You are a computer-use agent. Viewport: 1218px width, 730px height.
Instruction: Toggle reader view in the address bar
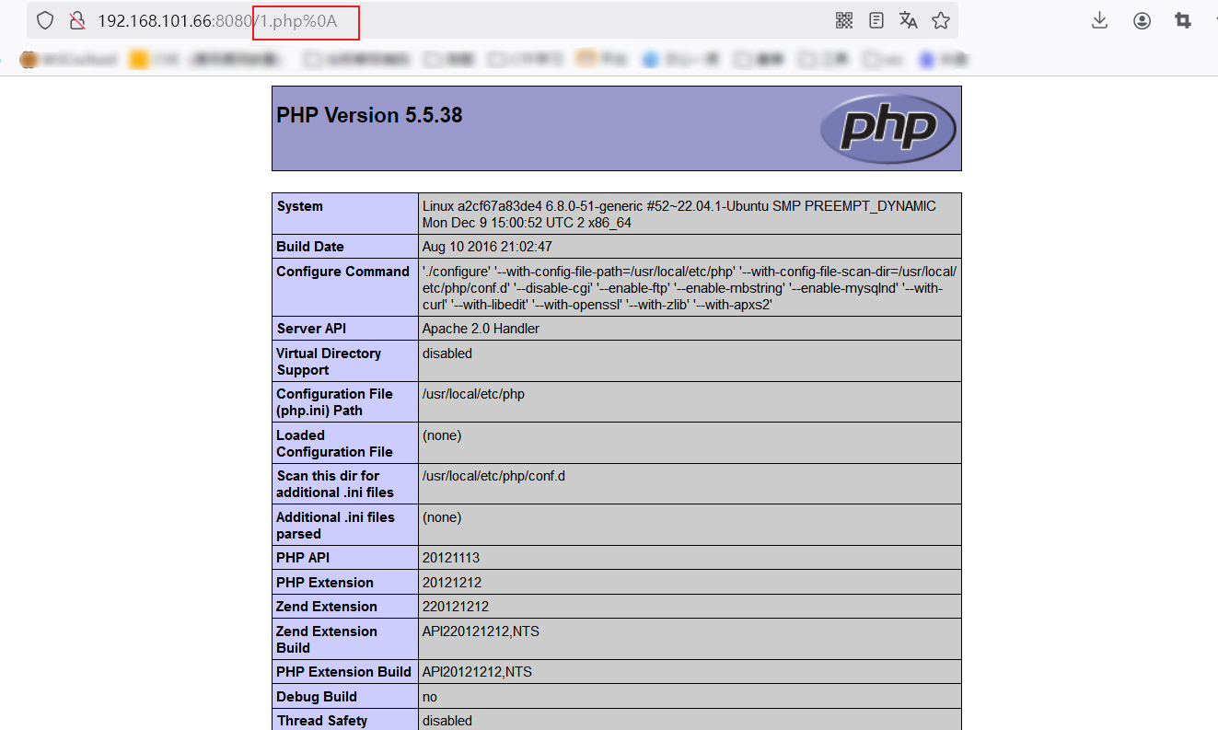coord(876,20)
